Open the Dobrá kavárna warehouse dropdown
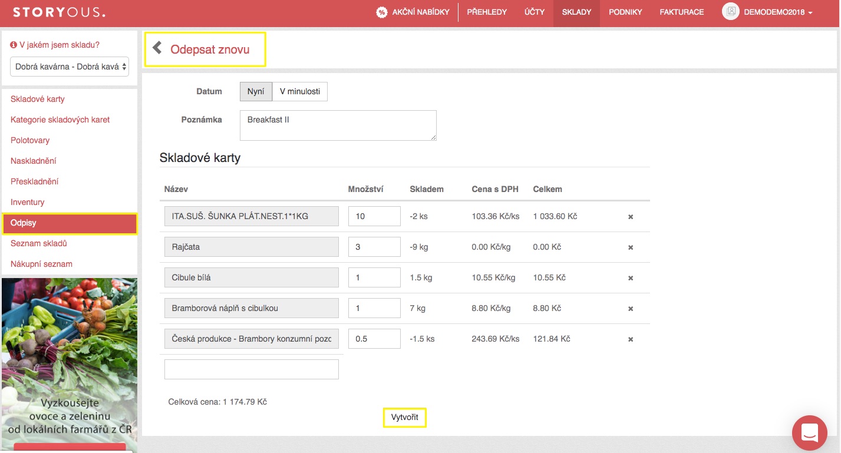841x453 pixels. pyautogui.click(x=70, y=67)
